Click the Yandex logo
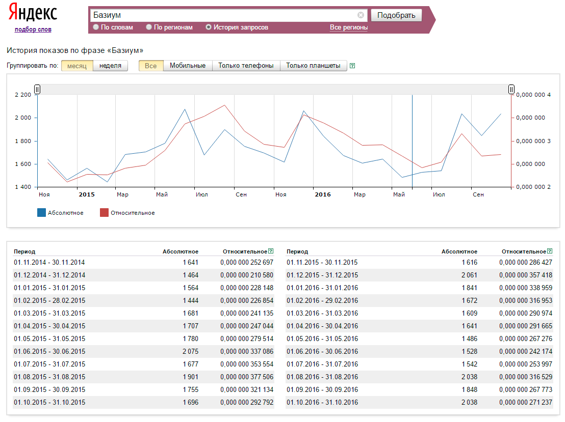565x422 pixels. pyautogui.click(x=33, y=13)
